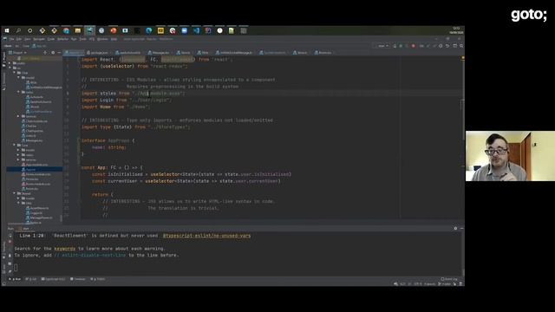Collapse the src folder node
Image resolution: width=555 pixels, height=312 pixels.
(10, 68)
